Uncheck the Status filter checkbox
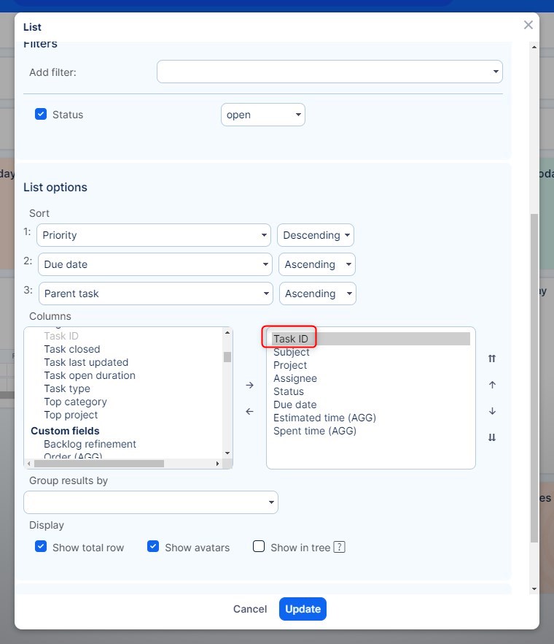 click(x=42, y=115)
